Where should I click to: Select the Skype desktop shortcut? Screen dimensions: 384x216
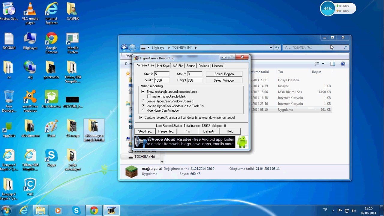[x=51, y=158]
